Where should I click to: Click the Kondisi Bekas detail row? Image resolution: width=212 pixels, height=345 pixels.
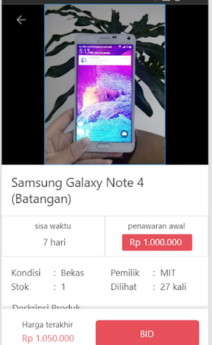(x=48, y=273)
